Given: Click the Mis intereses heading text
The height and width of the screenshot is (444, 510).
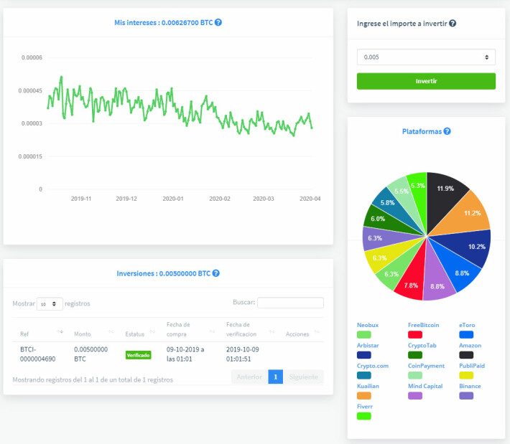Looking at the screenshot, I should click(163, 23).
